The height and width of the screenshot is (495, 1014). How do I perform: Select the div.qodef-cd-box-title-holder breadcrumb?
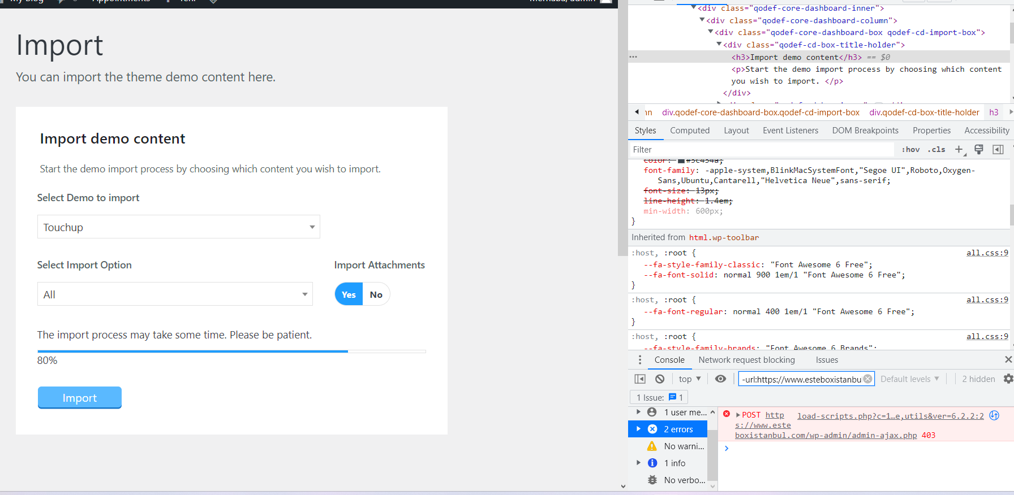pos(924,112)
